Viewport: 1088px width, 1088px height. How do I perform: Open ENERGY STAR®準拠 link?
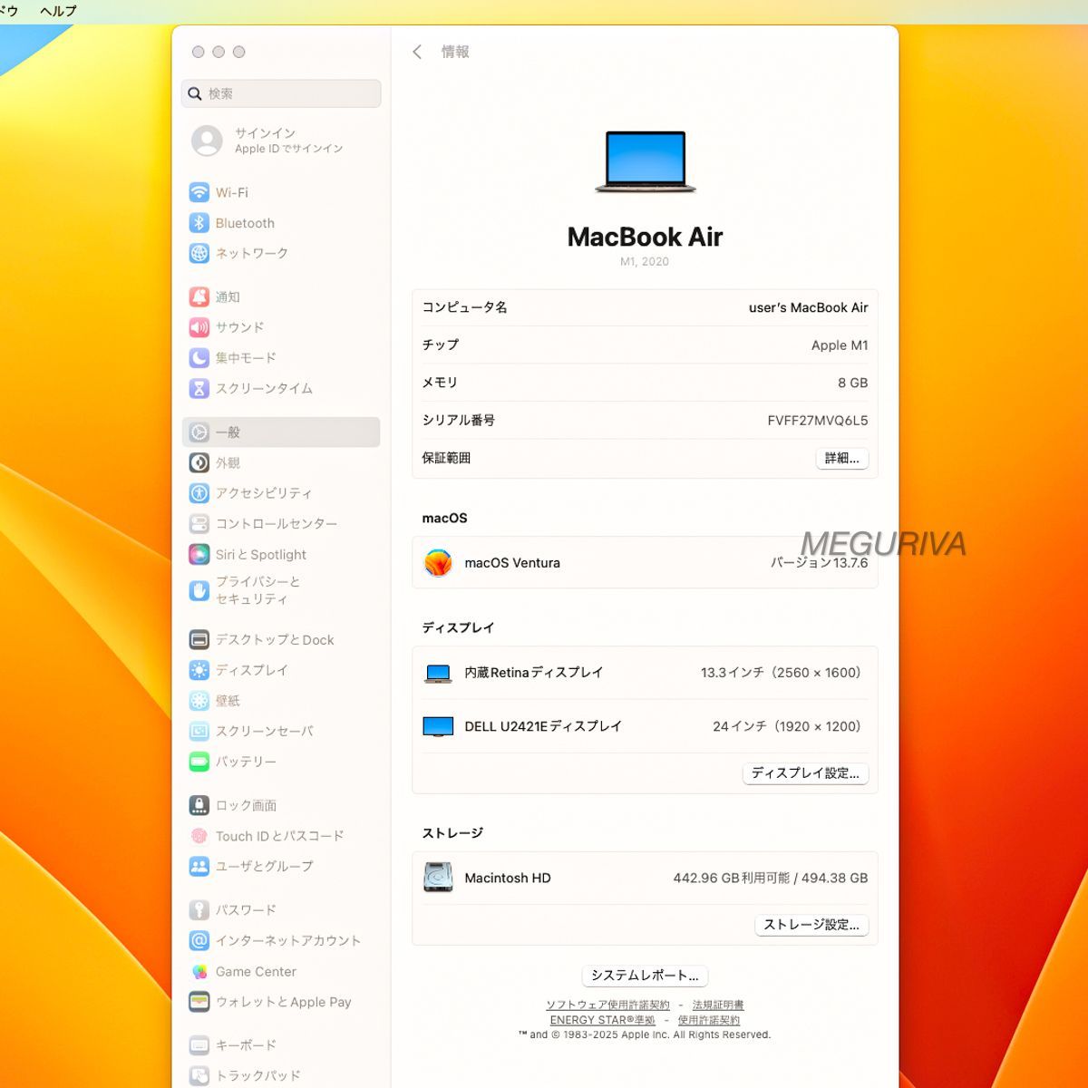click(602, 1020)
